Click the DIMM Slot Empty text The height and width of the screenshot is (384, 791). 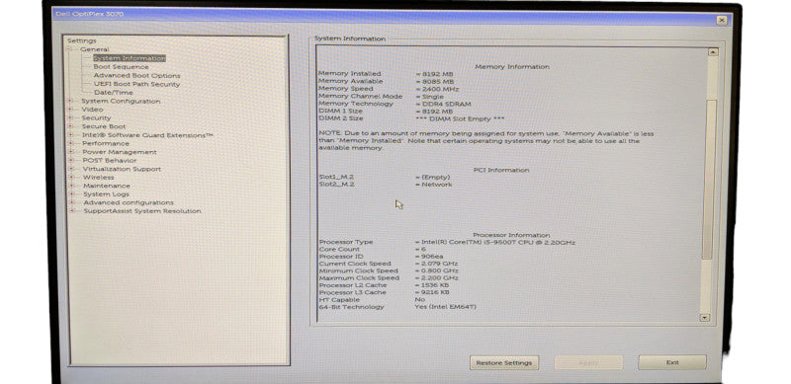coord(459,118)
